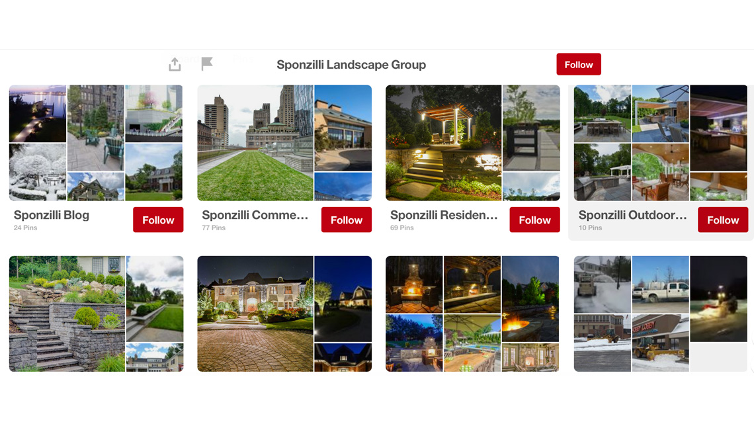Screen dimensions: 754x424
Task: Open the lit pergola stairway cover image
Action: (x=443, y=143)
